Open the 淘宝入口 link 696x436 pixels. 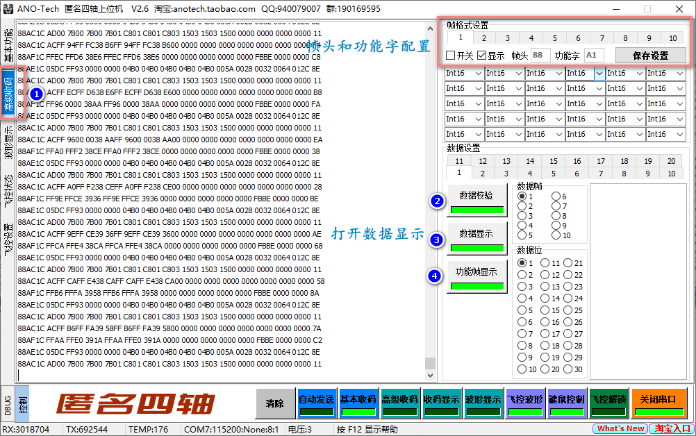click(672, 428)
